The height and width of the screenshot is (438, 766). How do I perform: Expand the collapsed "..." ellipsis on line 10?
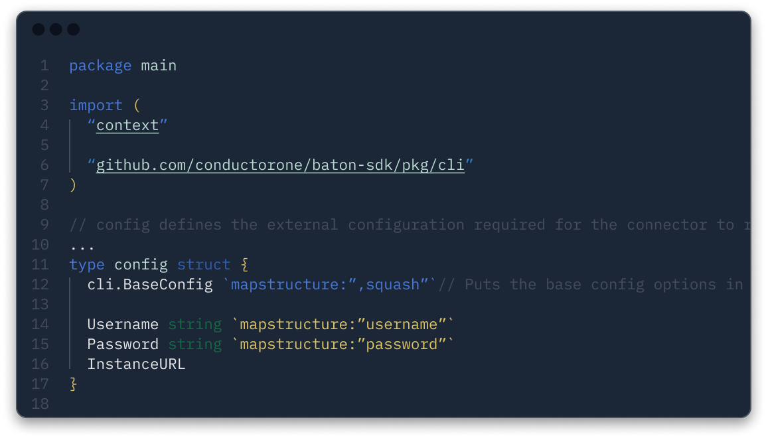82,245
